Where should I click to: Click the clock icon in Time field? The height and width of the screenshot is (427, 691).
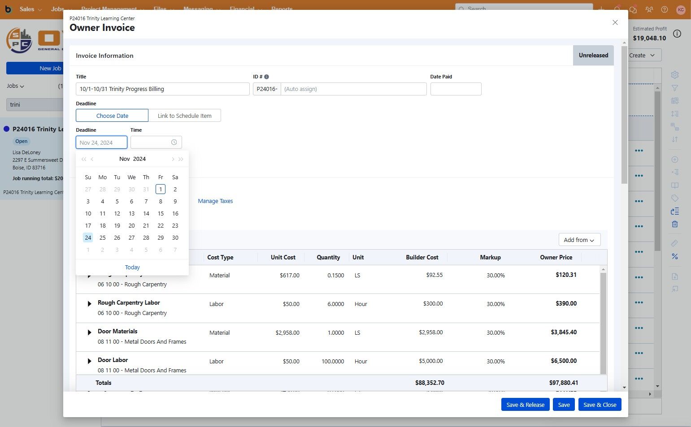coord(174,142)
